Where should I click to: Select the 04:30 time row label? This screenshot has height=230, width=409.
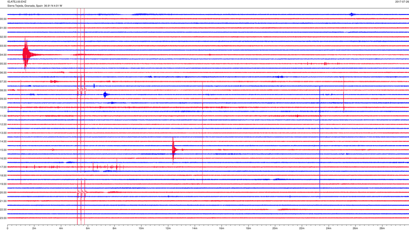pos(3,55)
